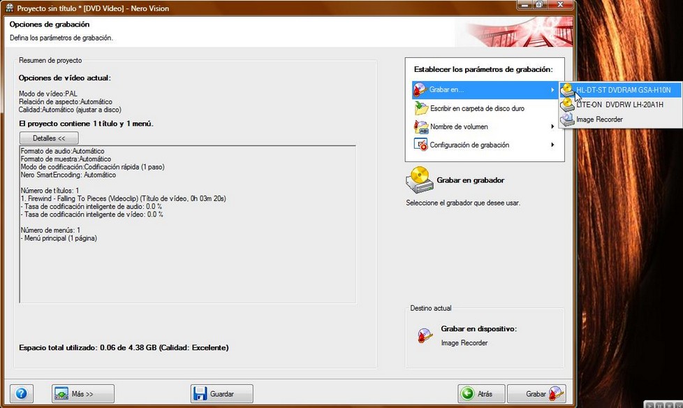
Task: Click 'Formato de audio:Automático' line
Action: click(62, 152)
